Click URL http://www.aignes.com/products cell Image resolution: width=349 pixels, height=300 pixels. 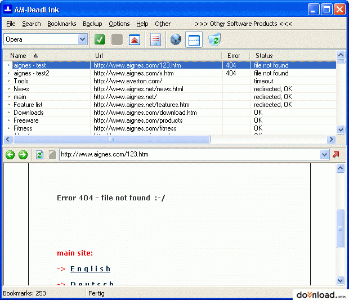click(x=138, y=120)
